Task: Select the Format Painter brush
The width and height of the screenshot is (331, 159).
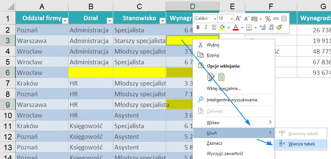Action: [279, 27]
